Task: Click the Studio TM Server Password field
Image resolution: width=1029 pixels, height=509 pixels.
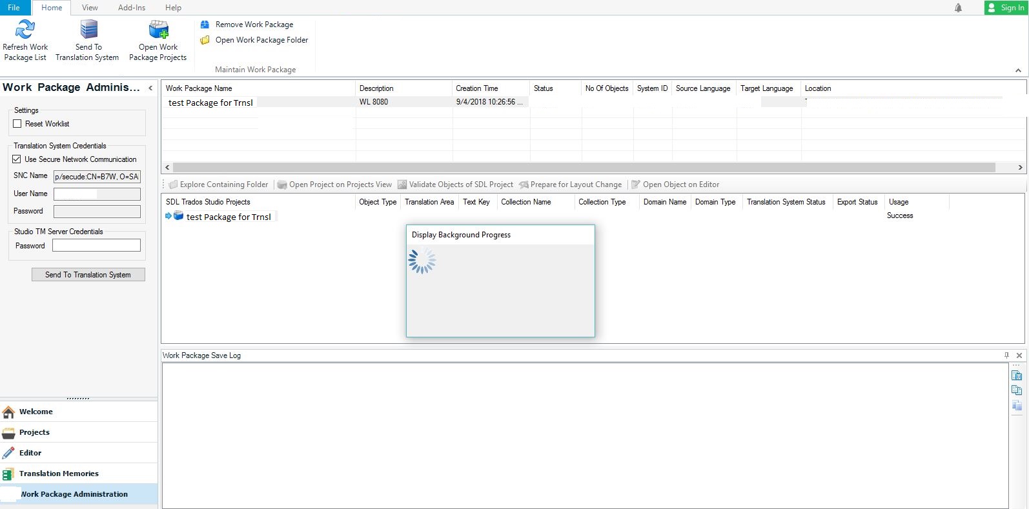Action: 96,246
